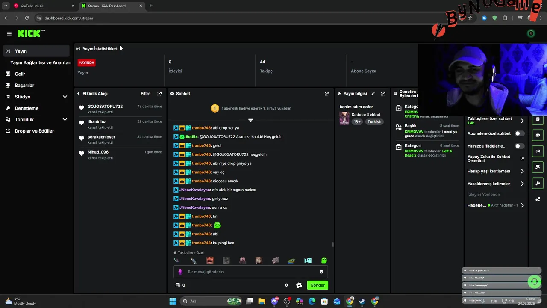Focus the 'Bir mesaj gönderin' input
This screenshot has width=547, height=308.
(250, 272)
